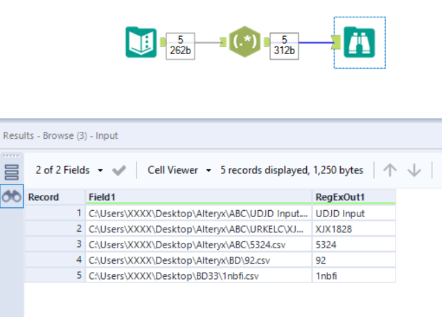Go to previous record with up arrow

click(x=390, y=170)
